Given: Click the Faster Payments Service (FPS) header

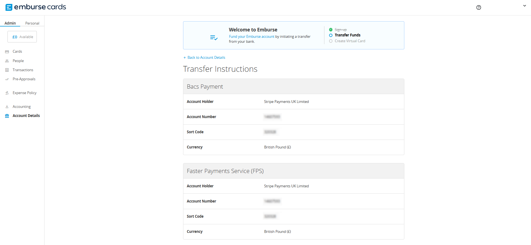Looking at the screenshot, I should (x=294, y=171).
